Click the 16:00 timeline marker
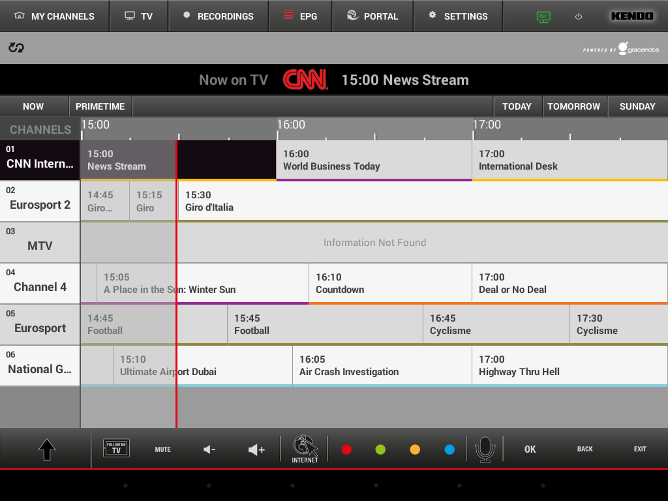 291,125
